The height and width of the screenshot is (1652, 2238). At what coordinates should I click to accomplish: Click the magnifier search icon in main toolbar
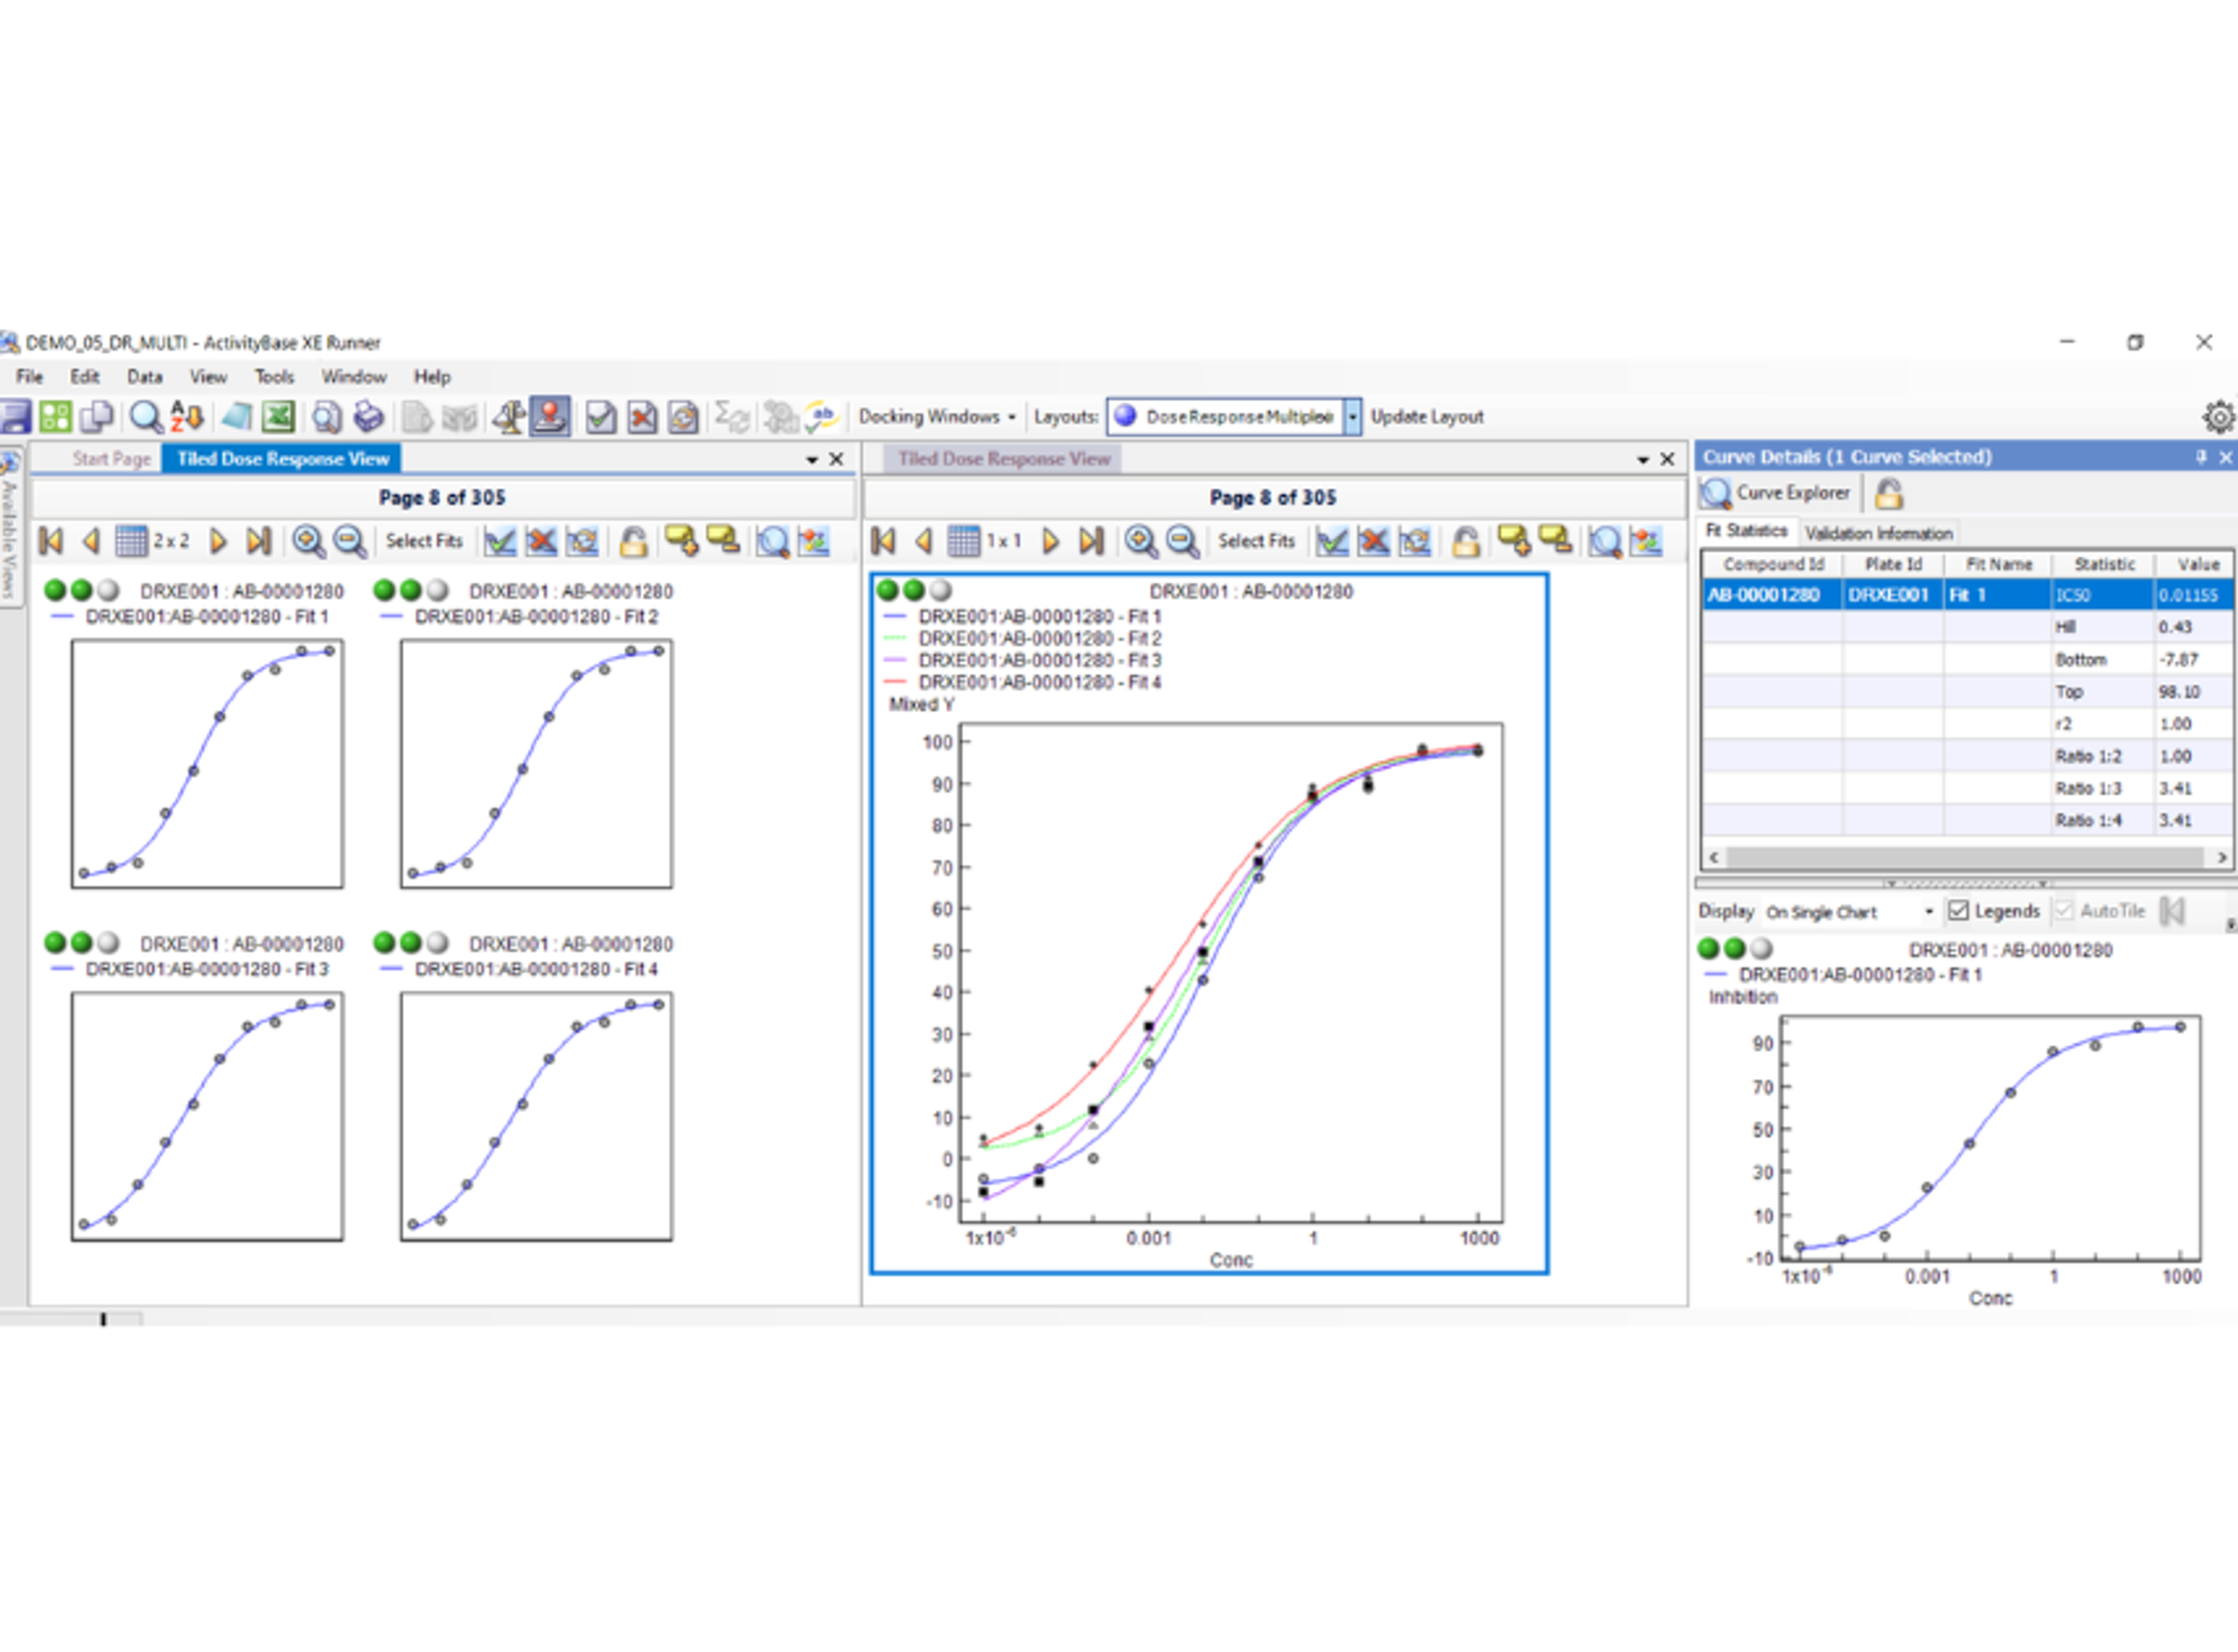pos(146,416)
